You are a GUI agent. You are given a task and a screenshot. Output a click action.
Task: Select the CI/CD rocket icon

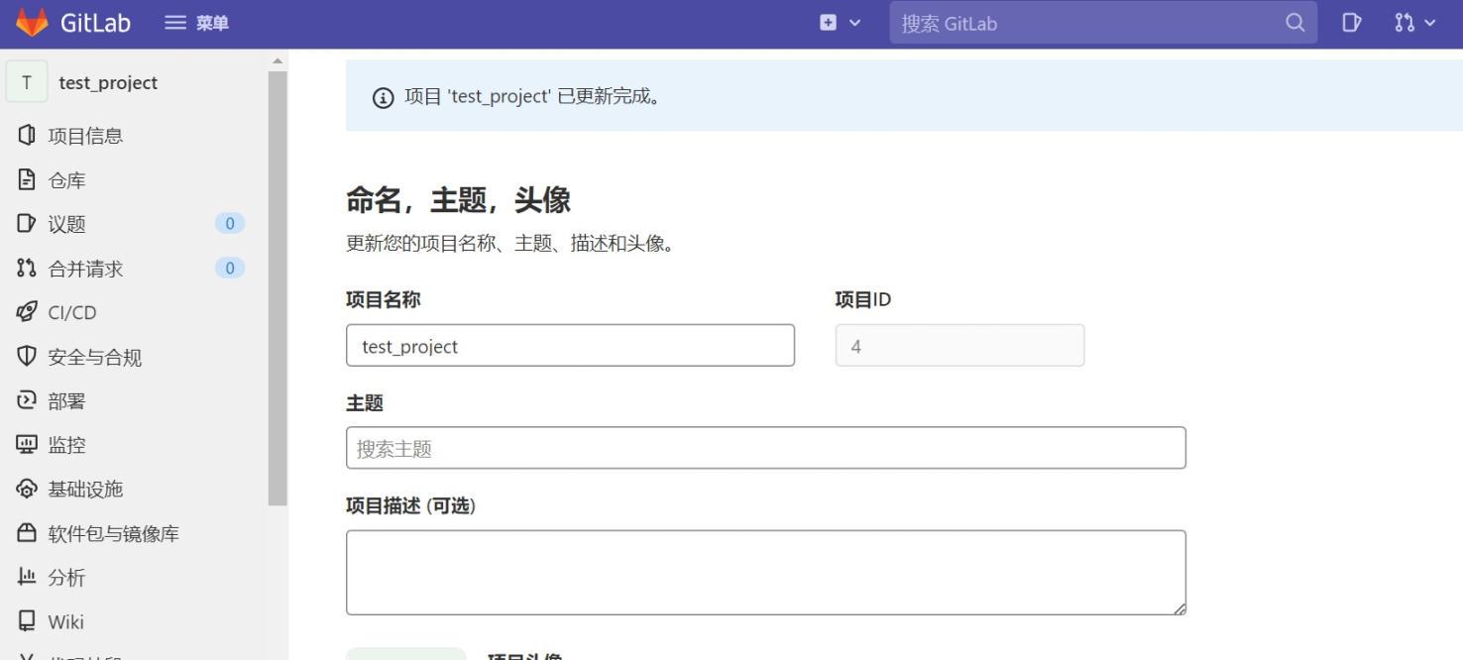pyautogui.click(x=27, y=312)
